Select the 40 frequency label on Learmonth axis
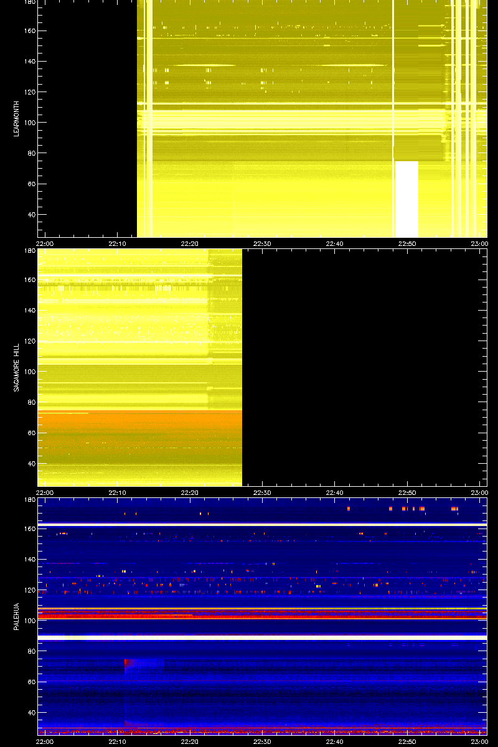 [31, 215]
